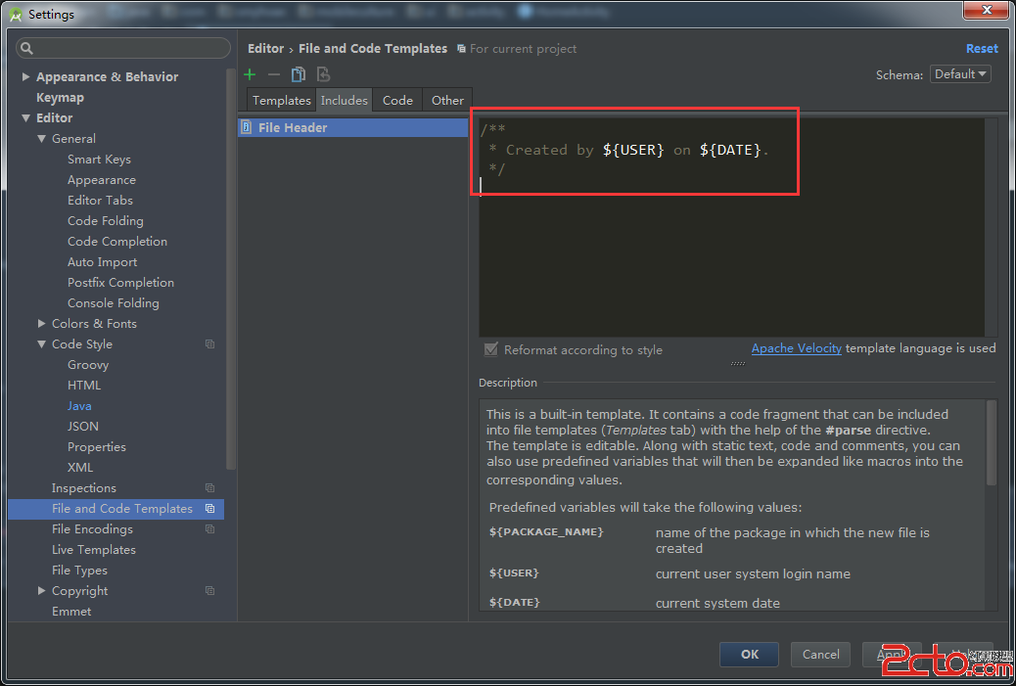Click the settings tree scrollbar
The image size is (1016, 686).
pyautogui.click(x=231, y=269)
